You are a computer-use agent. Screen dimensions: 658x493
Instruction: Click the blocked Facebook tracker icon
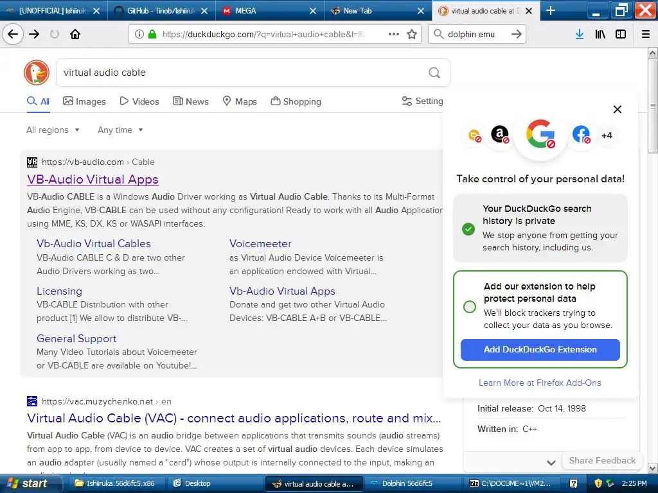[581, 135]
